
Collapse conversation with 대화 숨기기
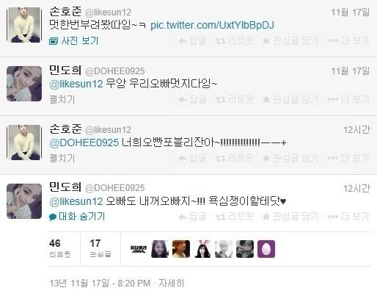tap(77, 217)
